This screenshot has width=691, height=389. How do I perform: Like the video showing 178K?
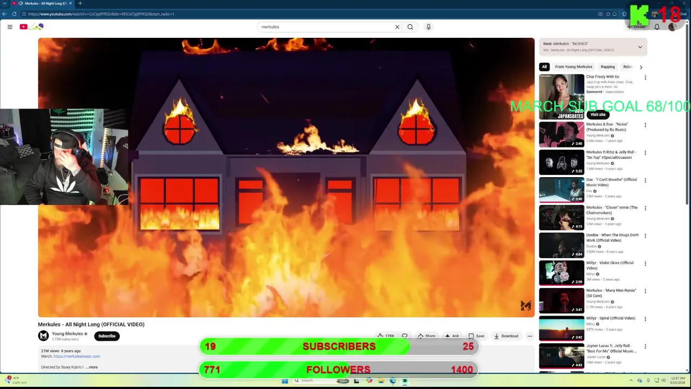click(x=385, y=336)
